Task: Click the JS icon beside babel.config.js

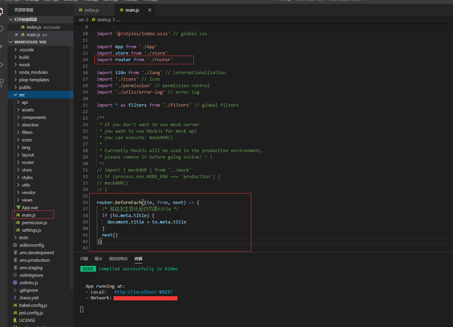Action: coord(15,305)
